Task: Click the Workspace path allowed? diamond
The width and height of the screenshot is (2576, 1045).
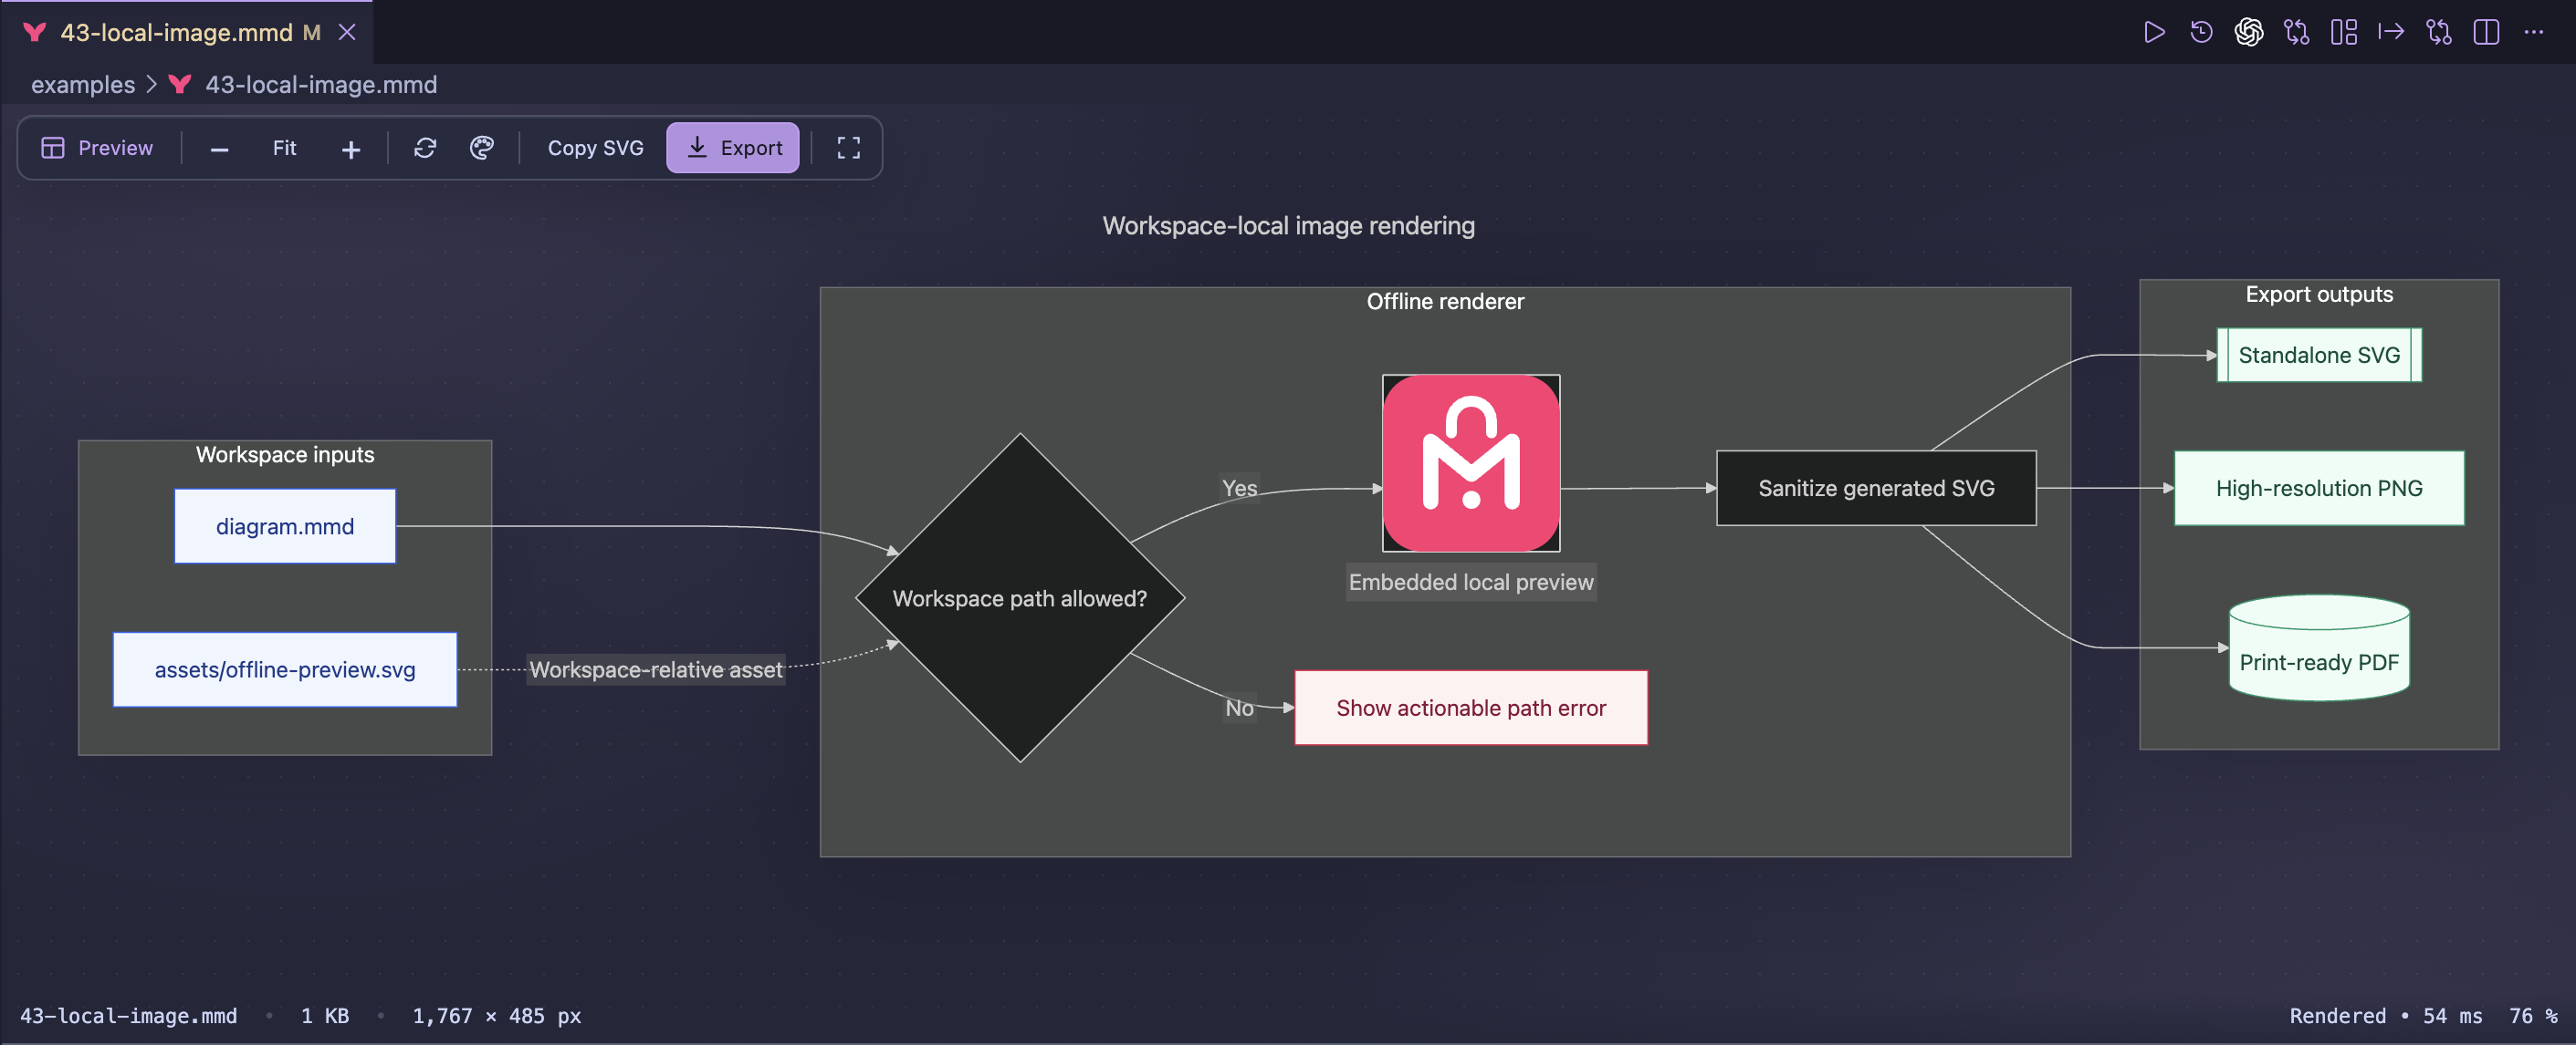Action: [1020, 597]
